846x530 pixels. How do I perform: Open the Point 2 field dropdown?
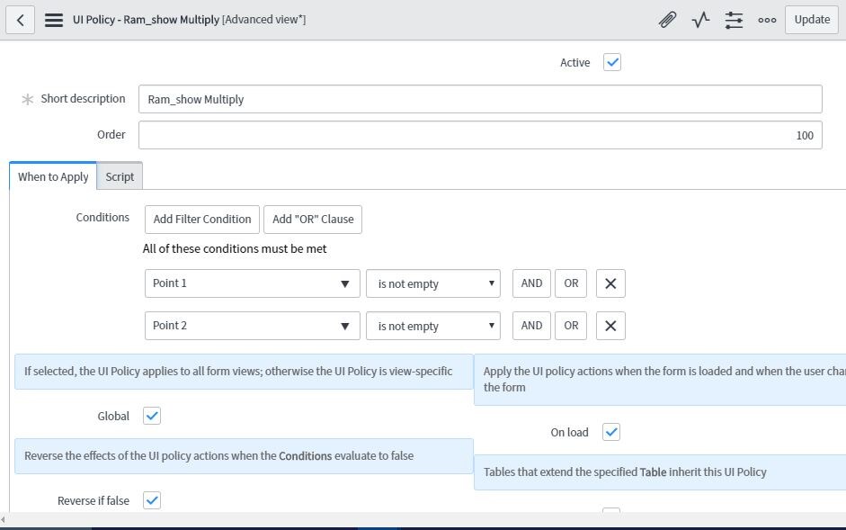(252, 326)
